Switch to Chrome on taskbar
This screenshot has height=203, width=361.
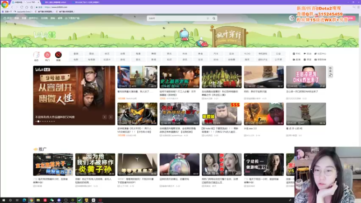[x=31, y=200]
